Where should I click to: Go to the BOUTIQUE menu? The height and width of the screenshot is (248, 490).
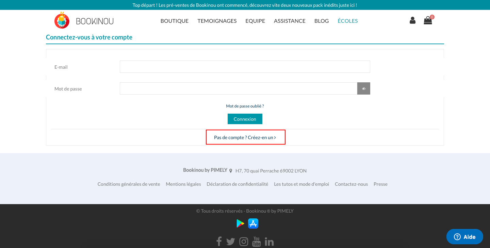tap(175, 21)
